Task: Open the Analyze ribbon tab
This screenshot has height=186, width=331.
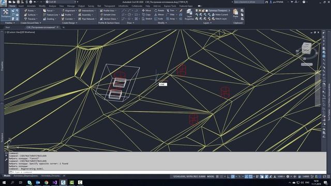Action: point(52,6)
